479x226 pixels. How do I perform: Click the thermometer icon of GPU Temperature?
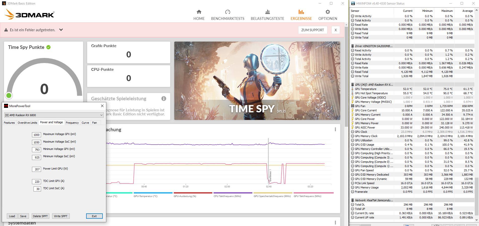coord(353,89)
